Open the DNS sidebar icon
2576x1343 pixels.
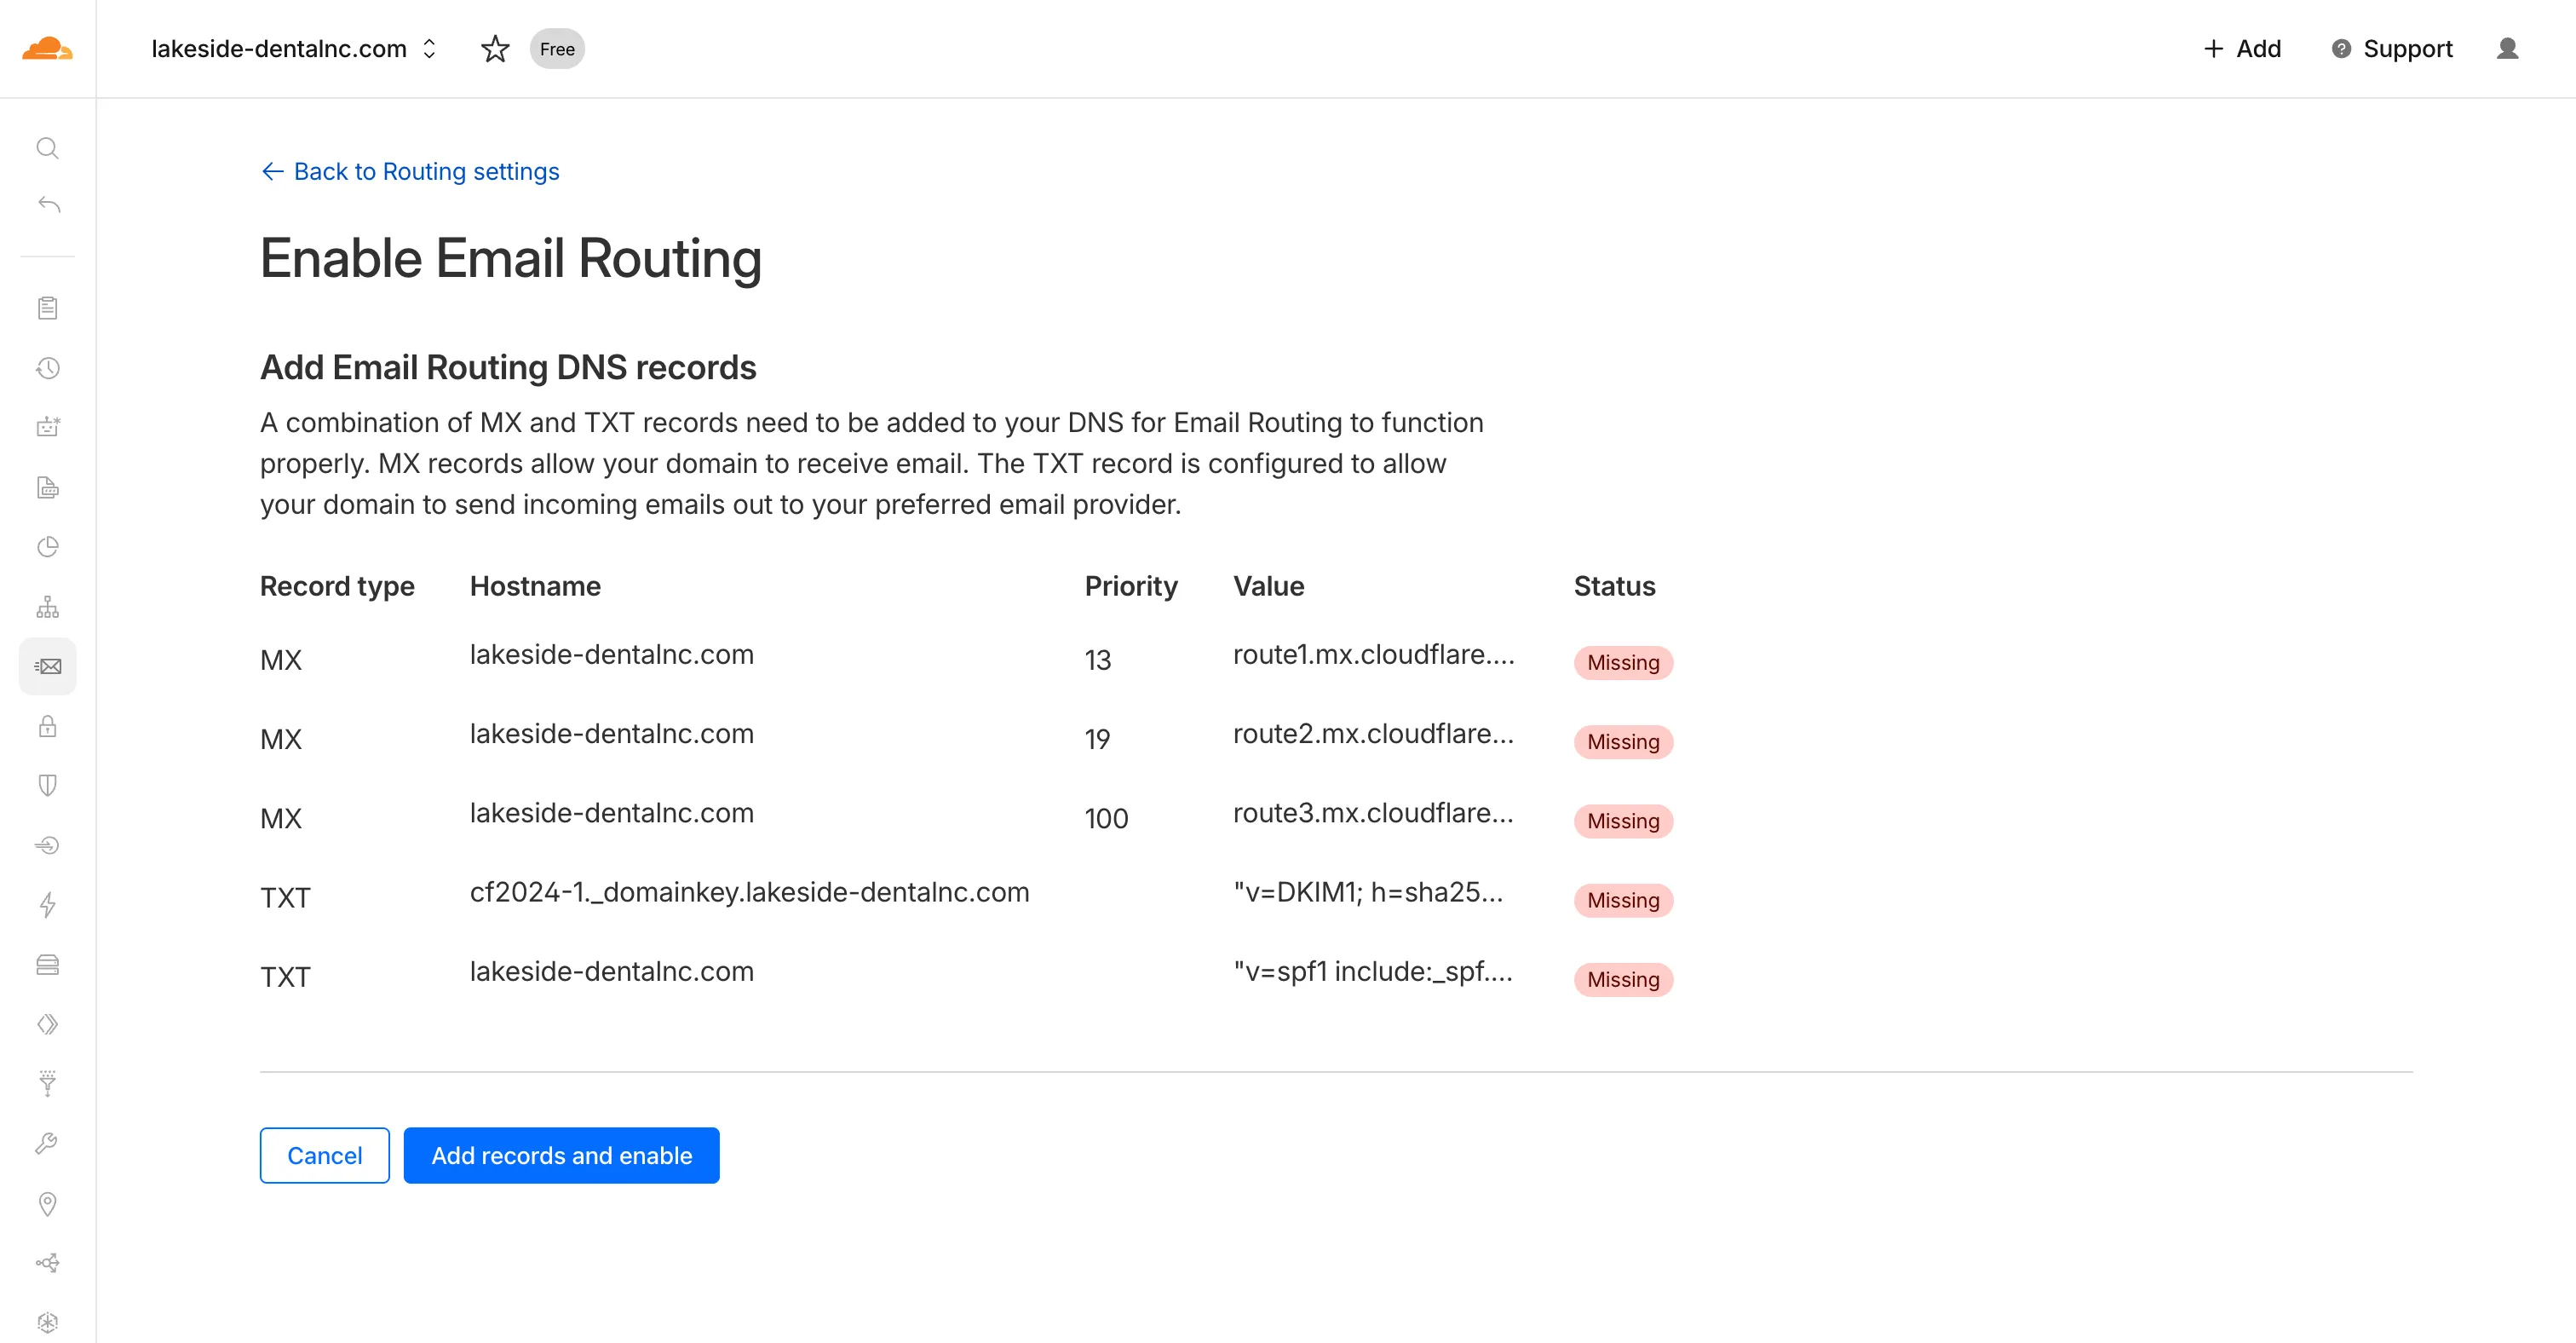tap(47, 607)
